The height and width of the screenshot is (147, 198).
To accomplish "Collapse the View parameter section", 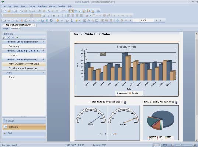I will [43, 73].
